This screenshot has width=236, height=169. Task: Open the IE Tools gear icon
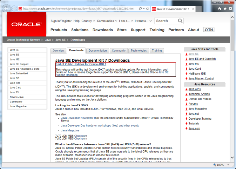coord(231,9)
